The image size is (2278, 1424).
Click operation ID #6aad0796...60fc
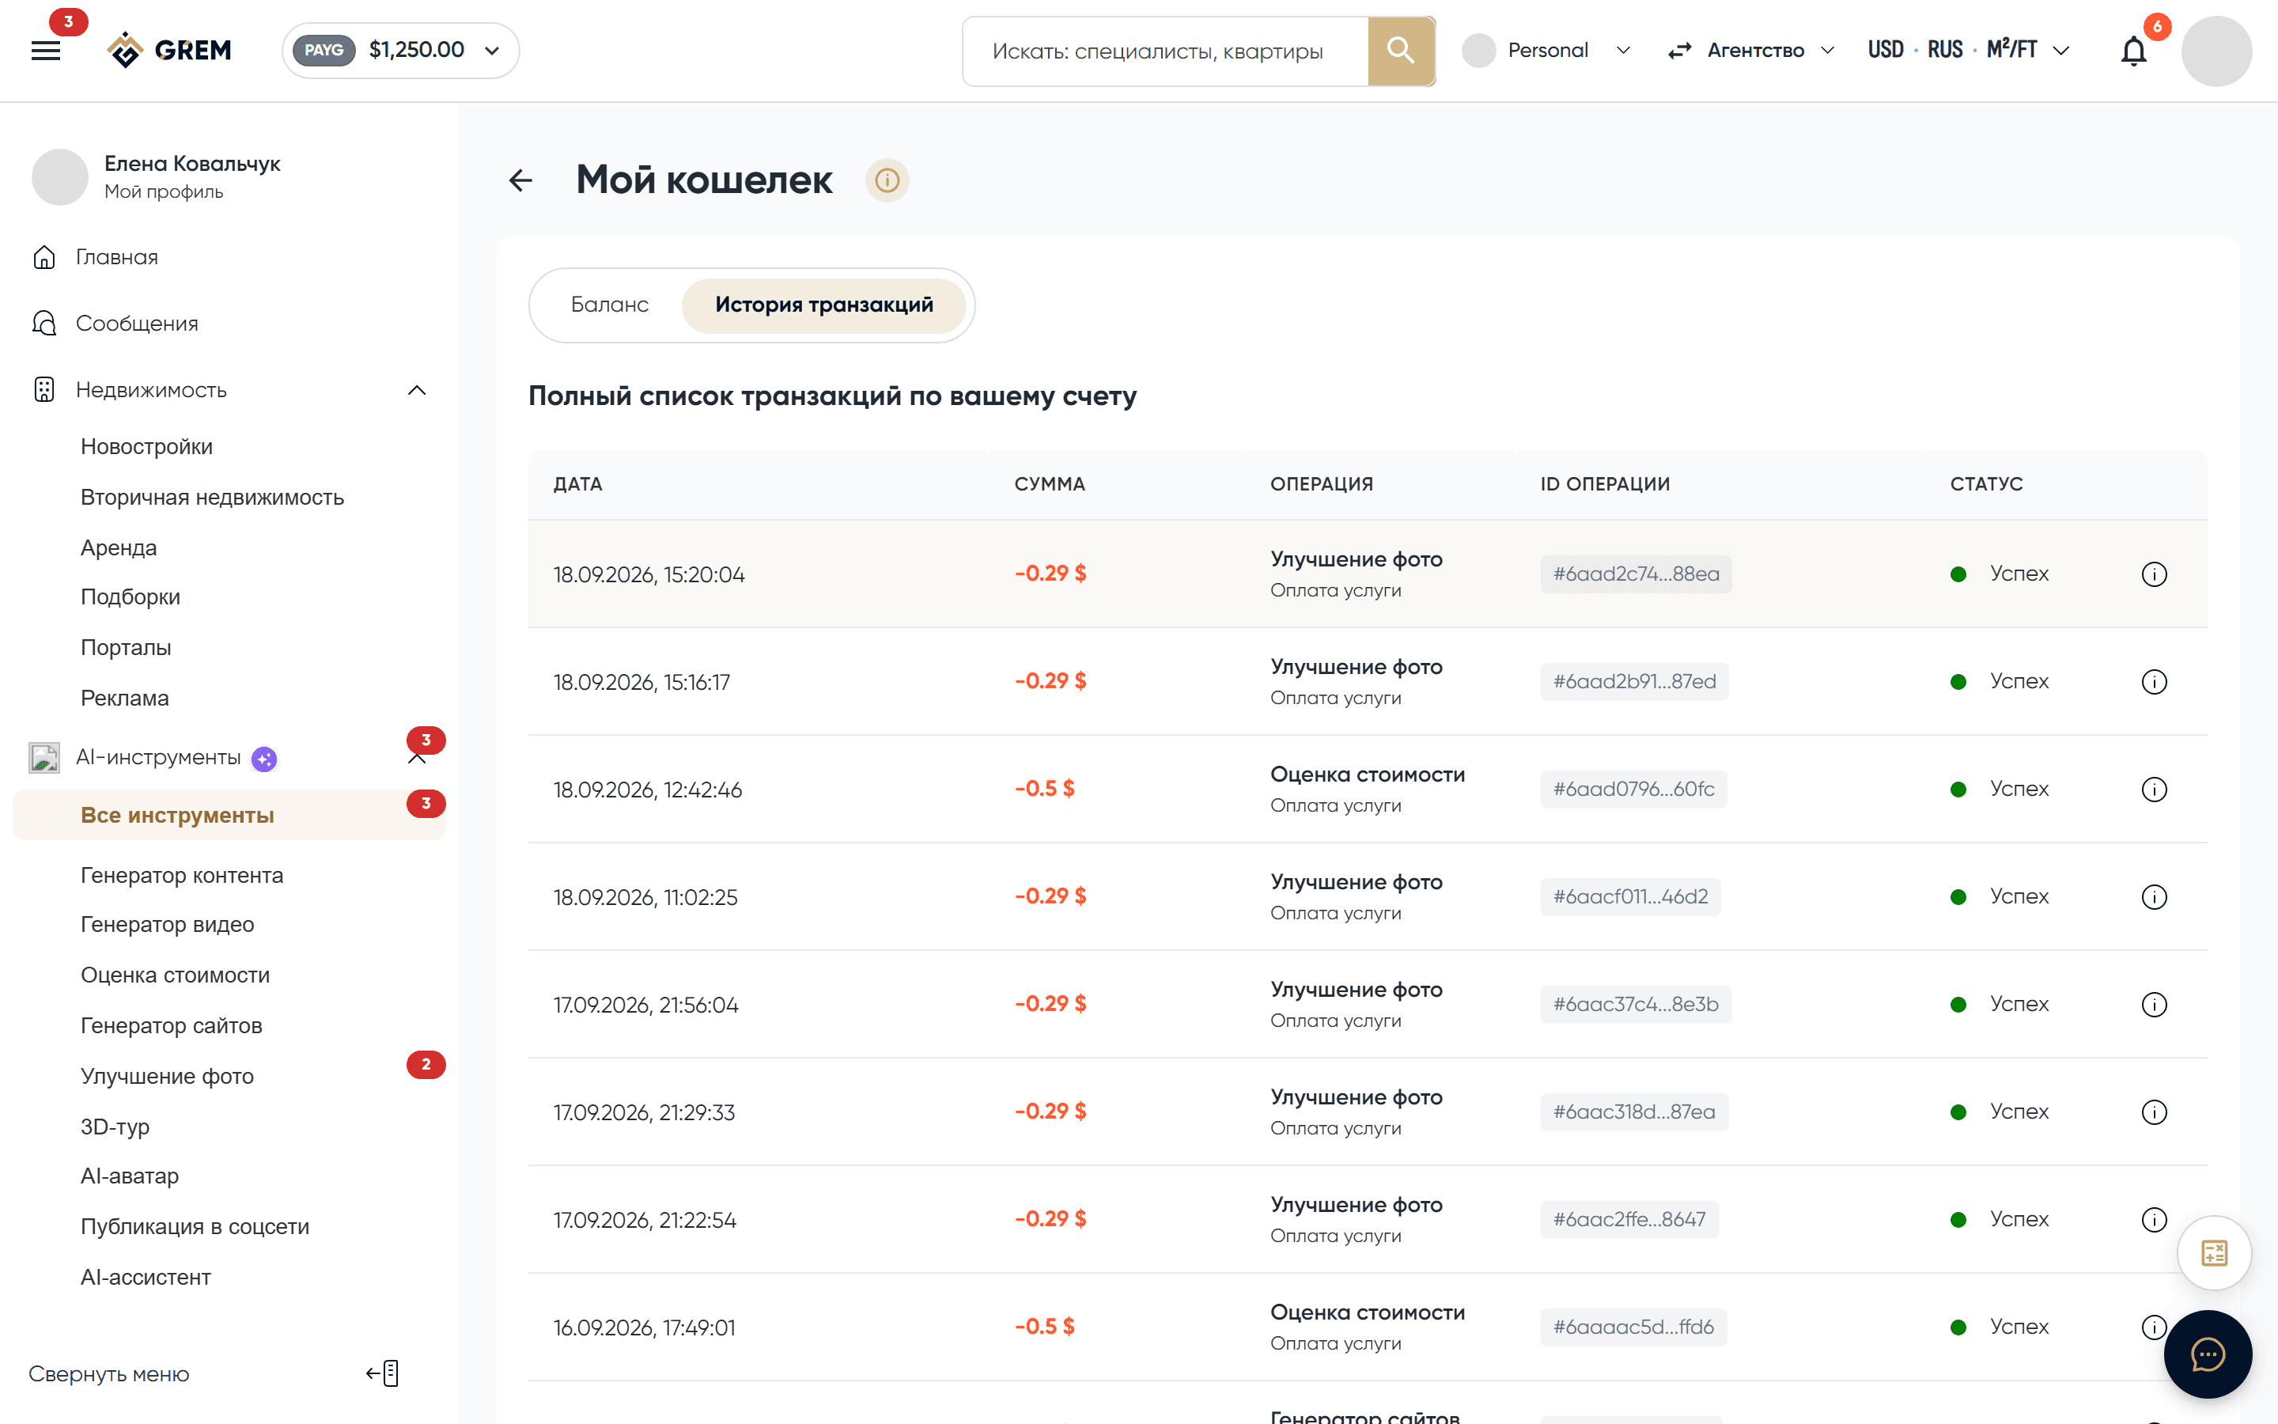pos(1633,788)
